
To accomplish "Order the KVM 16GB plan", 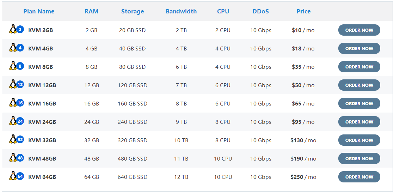I will (x=359, y=104).
